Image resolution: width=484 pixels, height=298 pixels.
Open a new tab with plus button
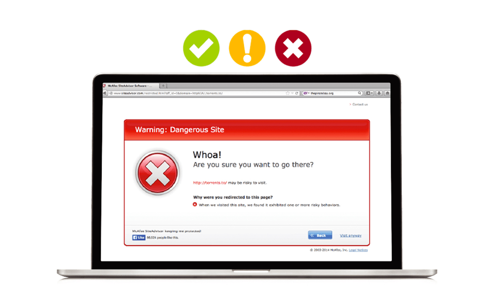163,85
